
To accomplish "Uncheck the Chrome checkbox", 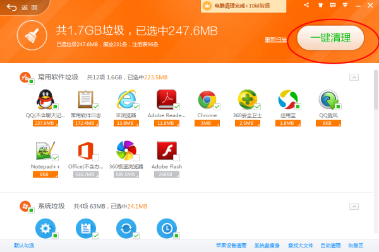I will [x=217, y=106].
